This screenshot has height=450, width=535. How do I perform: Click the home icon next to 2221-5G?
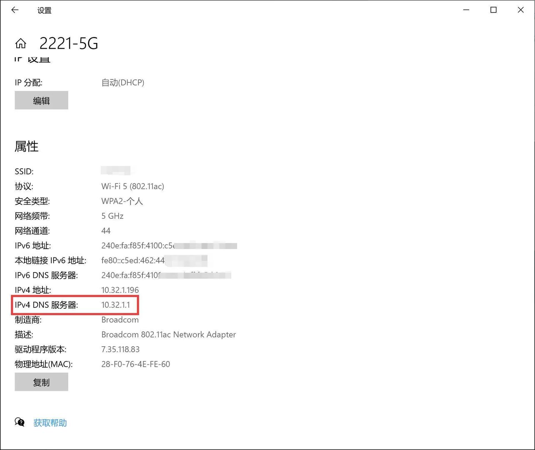[x=20, y=43]
